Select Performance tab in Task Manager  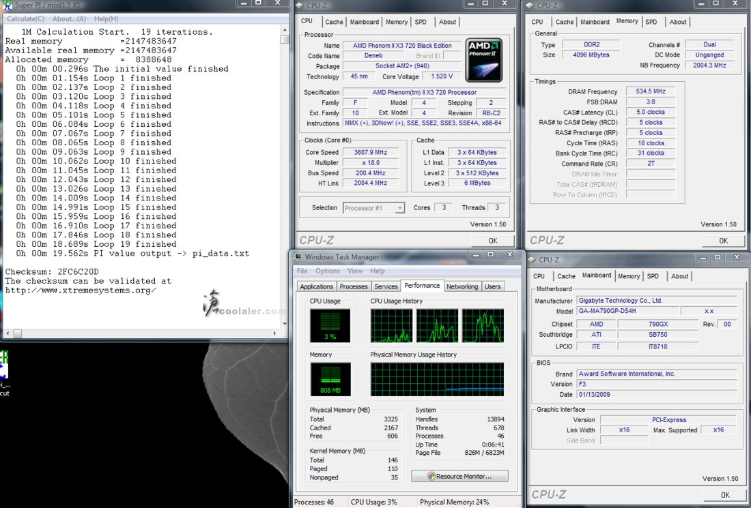pos(422,286)
